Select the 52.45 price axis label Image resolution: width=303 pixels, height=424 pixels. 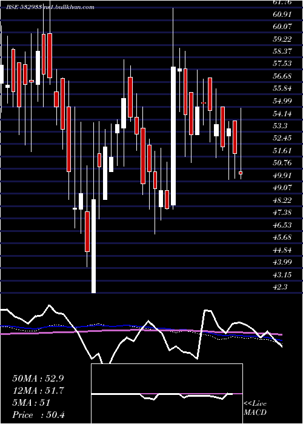coord(282,138)
